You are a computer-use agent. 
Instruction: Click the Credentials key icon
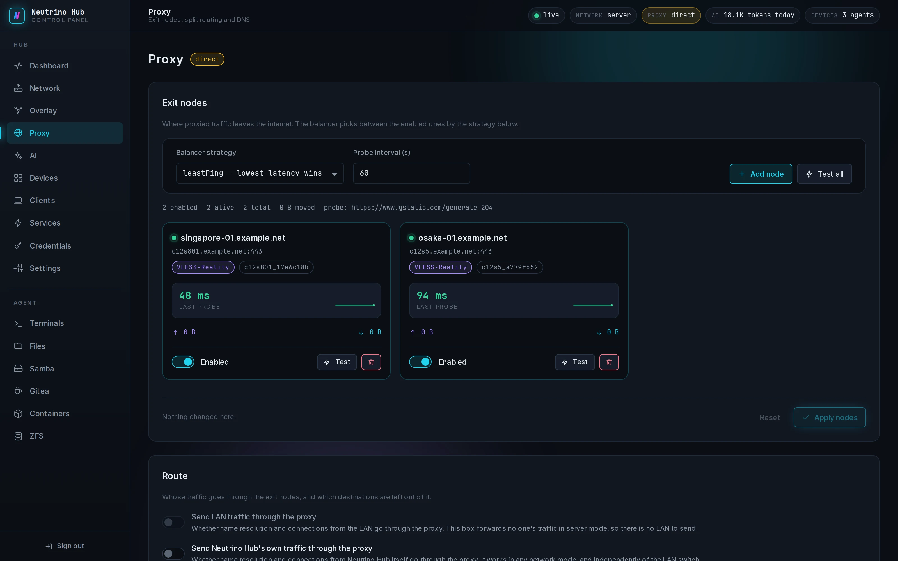pos(18,246)
